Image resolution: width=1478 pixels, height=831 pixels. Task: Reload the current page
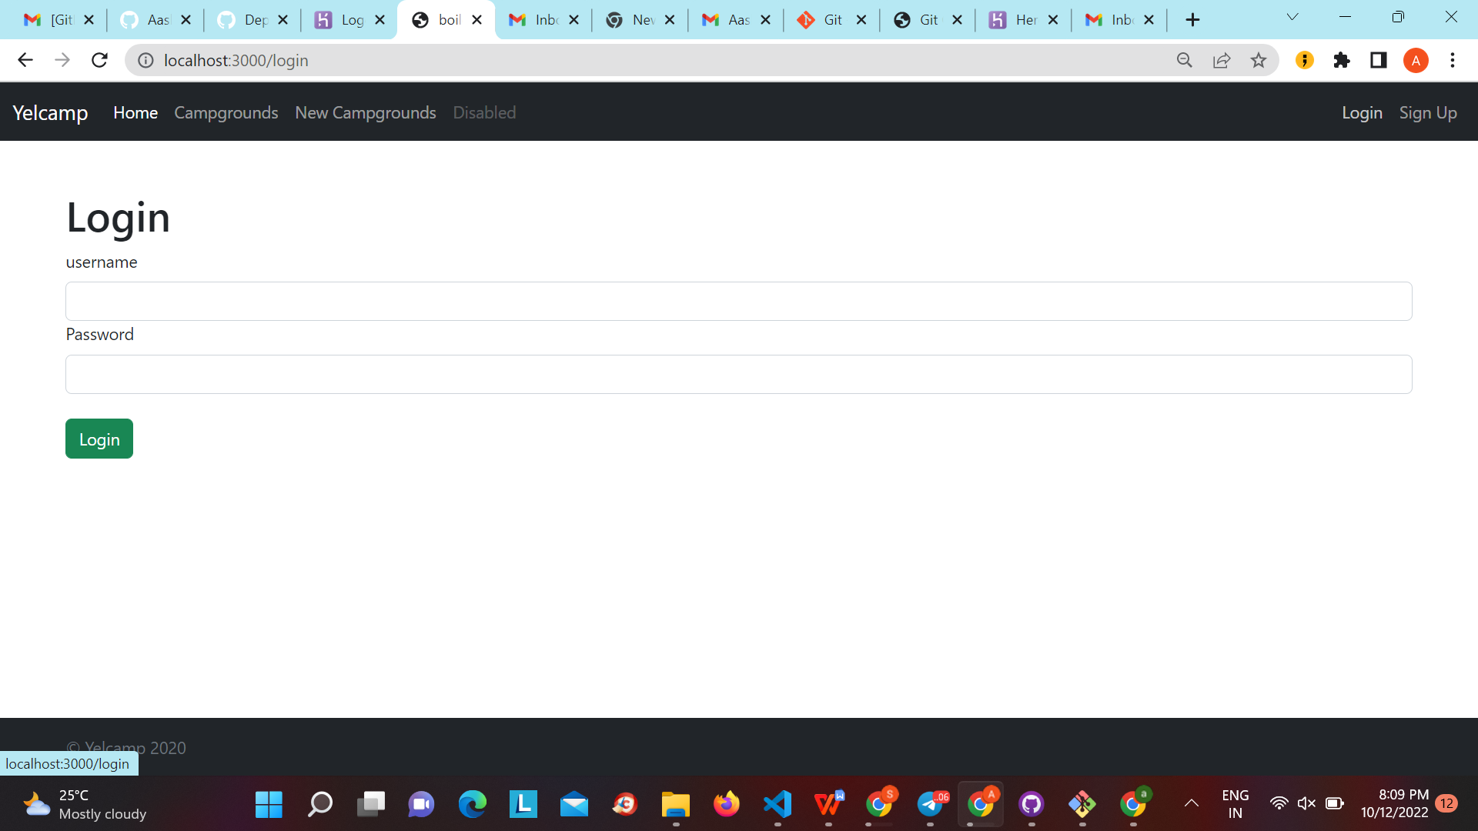[99, 60]
